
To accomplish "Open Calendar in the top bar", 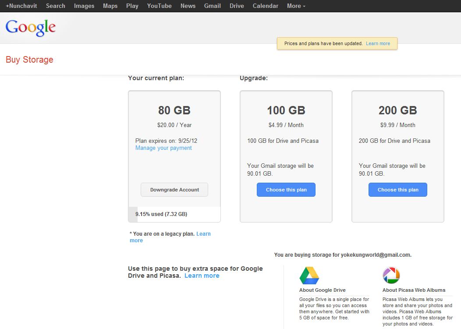I will [x=266, y=6].
